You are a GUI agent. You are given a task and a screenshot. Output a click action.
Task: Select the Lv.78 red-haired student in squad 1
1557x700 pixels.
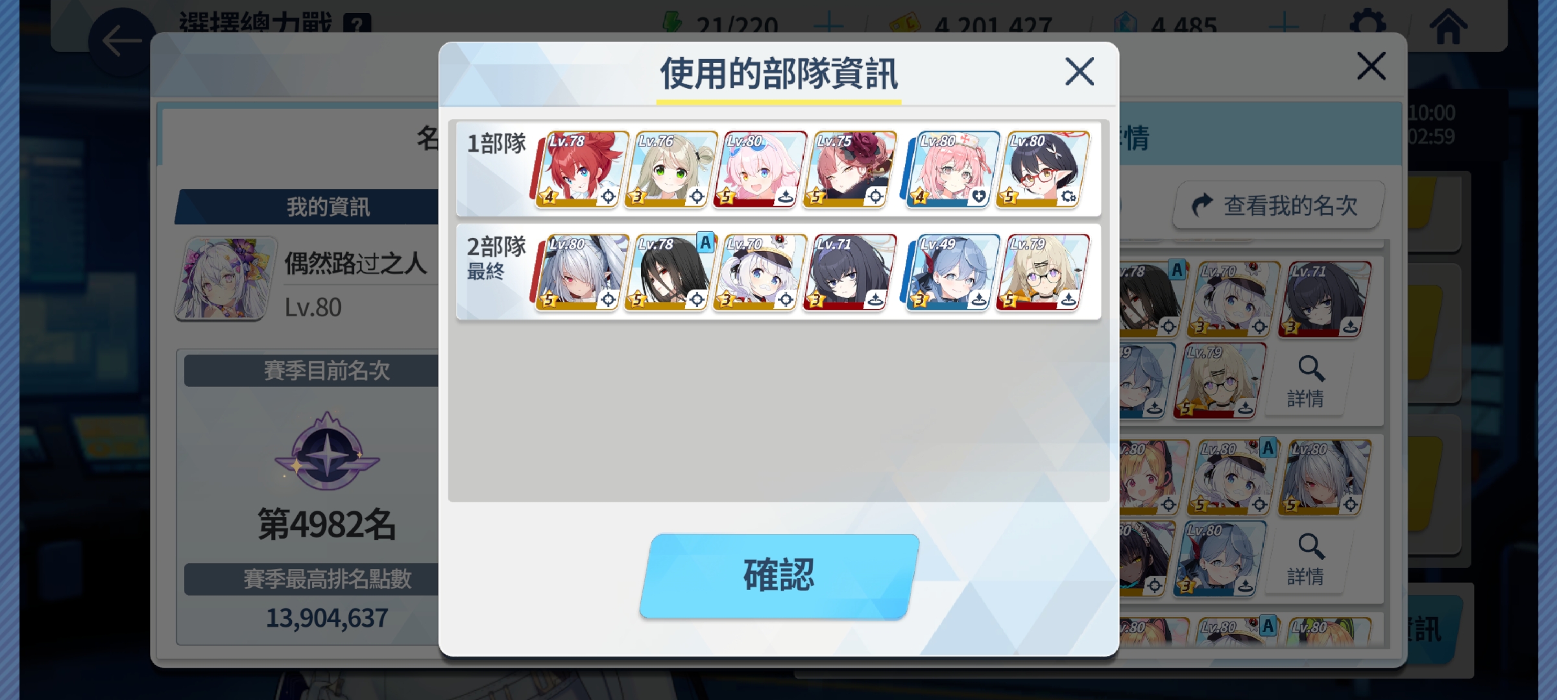tap(582, 169)
